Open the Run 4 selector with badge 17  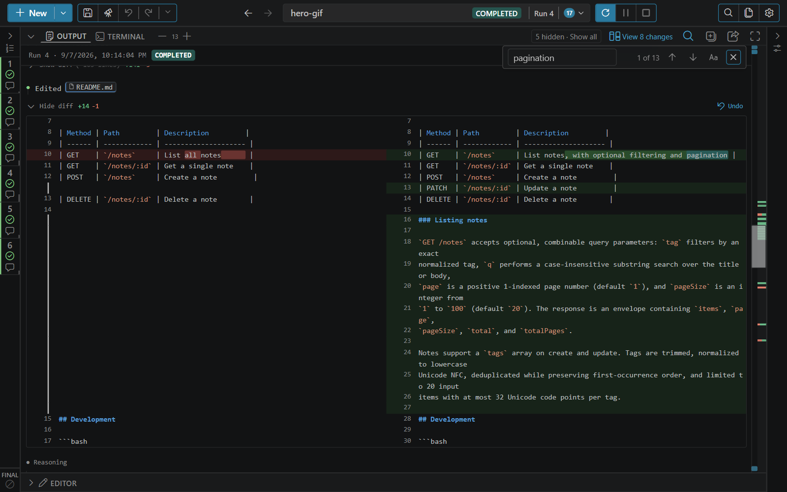click(x=559, y=13)
